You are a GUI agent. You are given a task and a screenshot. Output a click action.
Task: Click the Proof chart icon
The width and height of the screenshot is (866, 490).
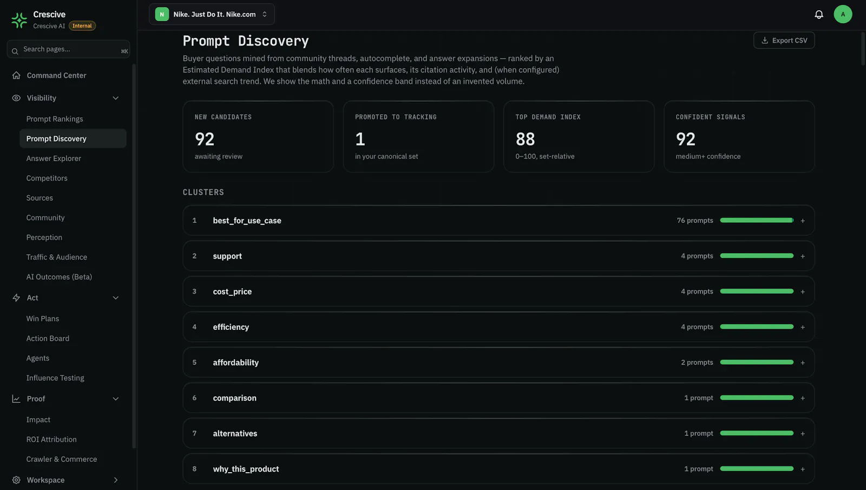(16, 399)
